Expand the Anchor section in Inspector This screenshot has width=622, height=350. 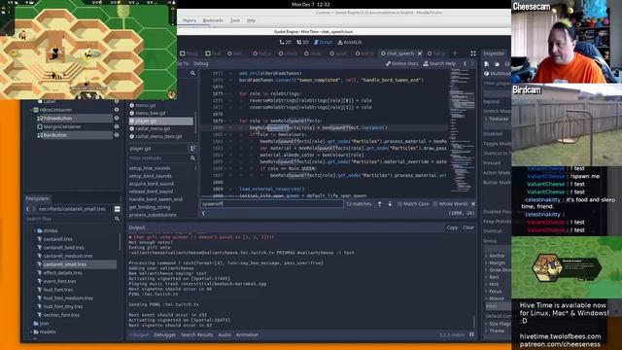click(496, 256)
